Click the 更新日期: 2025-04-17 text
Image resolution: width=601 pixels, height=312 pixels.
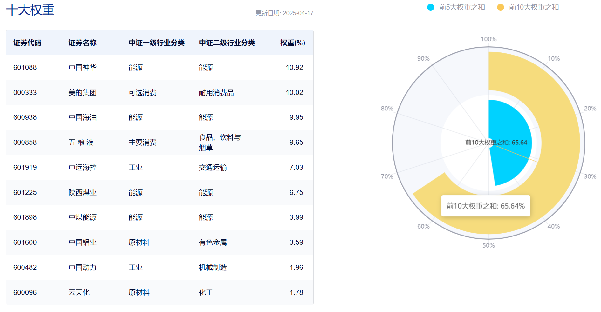pyautogui.click(x=284, y=13)
